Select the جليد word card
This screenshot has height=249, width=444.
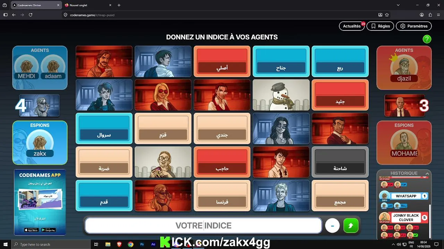point(340,95)
